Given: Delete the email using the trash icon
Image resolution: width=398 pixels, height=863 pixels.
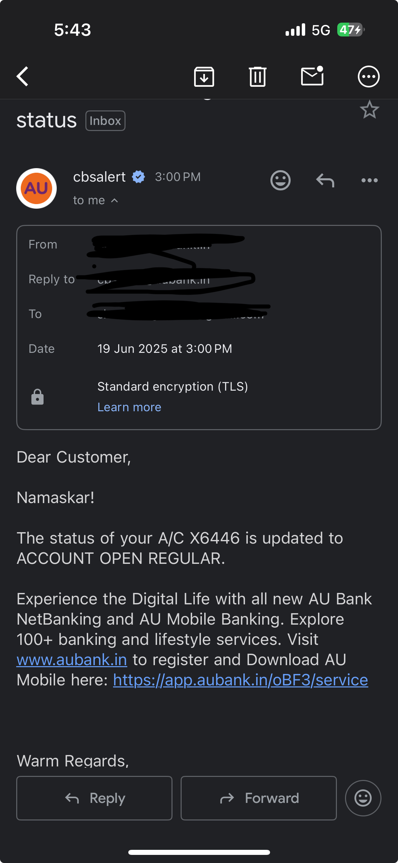Looking at the screenshot, I should pyautogui.click(x=258, y=77).
